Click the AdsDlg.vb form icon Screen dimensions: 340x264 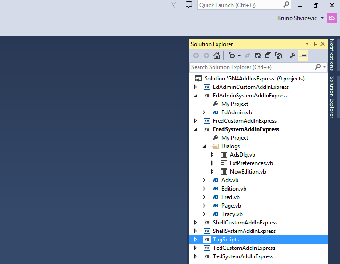coord(224,155)
